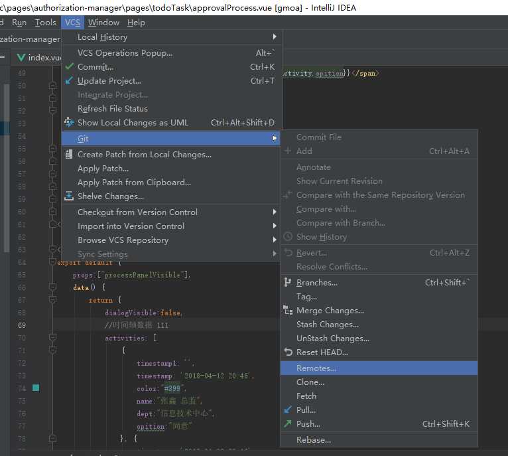
Task: Choose UnStash Changes...
Action: coord(379,339)
